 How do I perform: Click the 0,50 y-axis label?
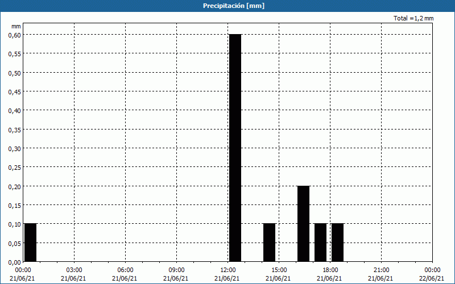[x=15, y=73]
